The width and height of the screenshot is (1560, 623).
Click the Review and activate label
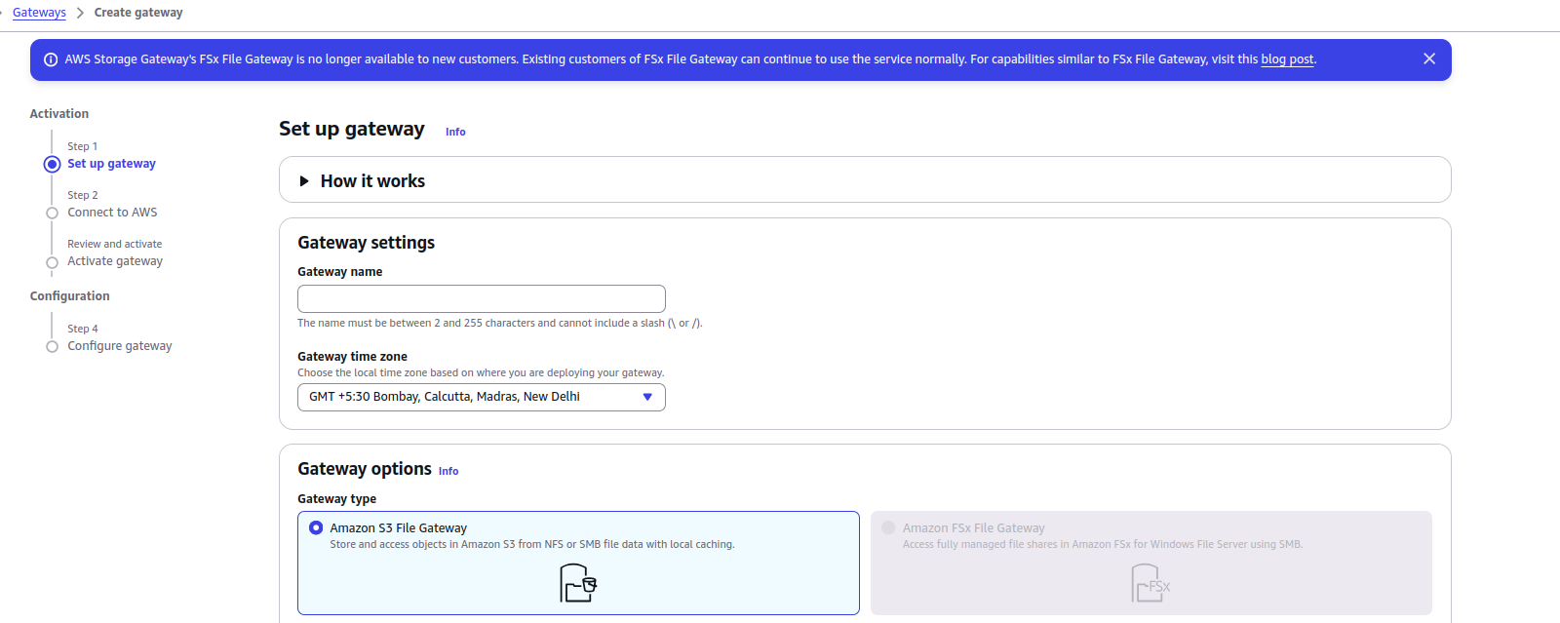(115, 244)
